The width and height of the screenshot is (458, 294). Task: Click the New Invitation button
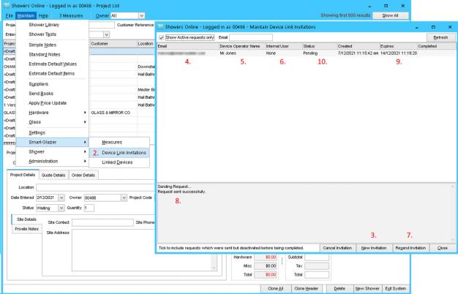374,248
